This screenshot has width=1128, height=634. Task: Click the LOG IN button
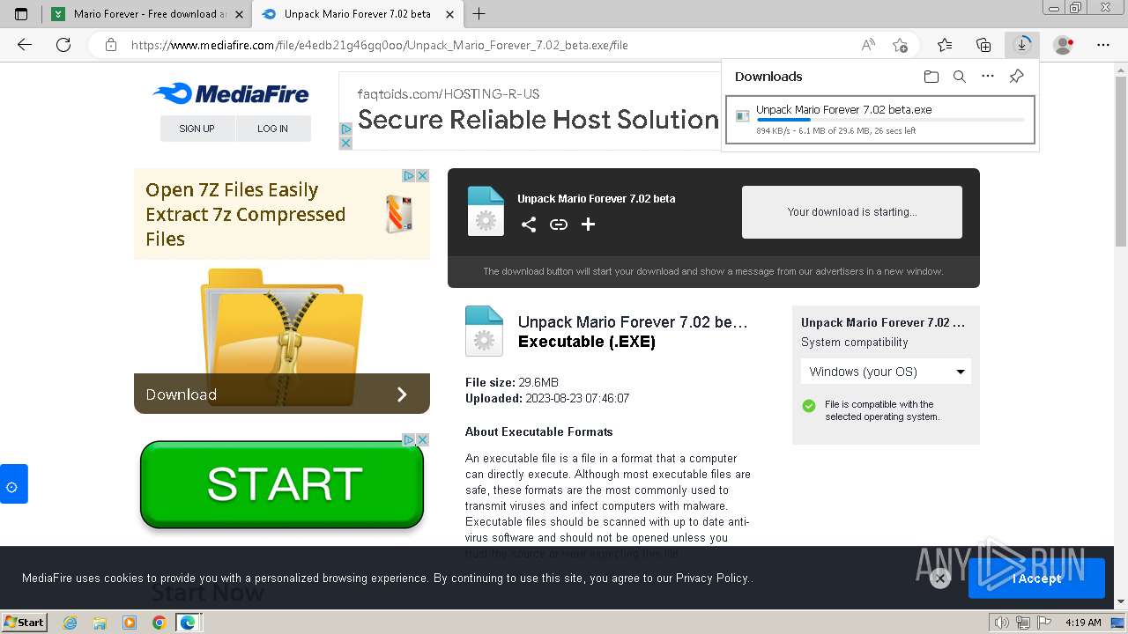pos(273,129)
